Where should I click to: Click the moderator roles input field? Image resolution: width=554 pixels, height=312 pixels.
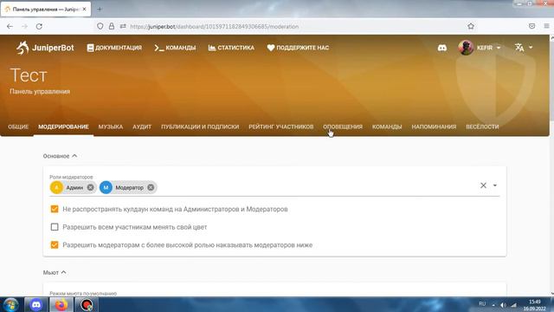(274, 185)
